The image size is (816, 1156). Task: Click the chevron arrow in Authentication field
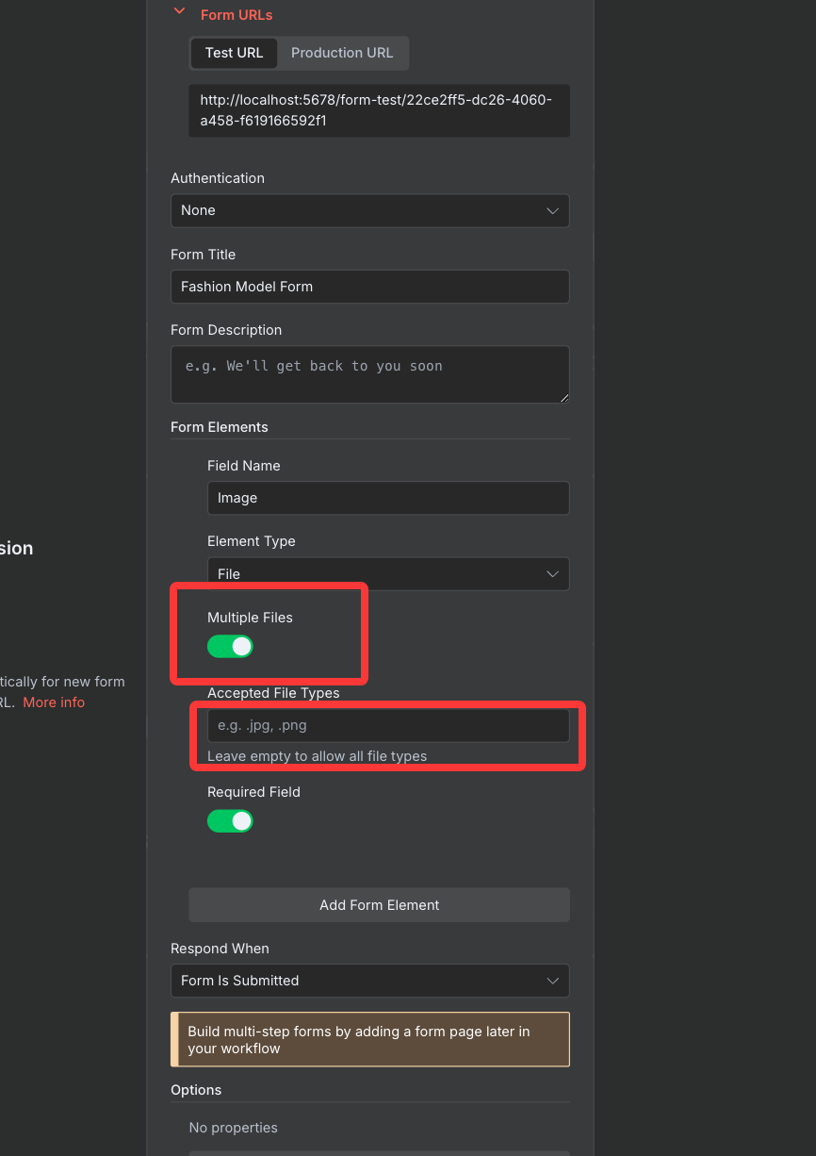pos(553,210)
